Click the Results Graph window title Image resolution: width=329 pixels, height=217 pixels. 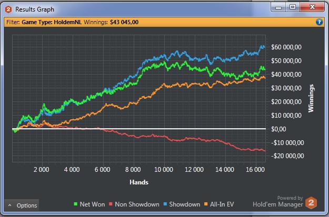35,9
